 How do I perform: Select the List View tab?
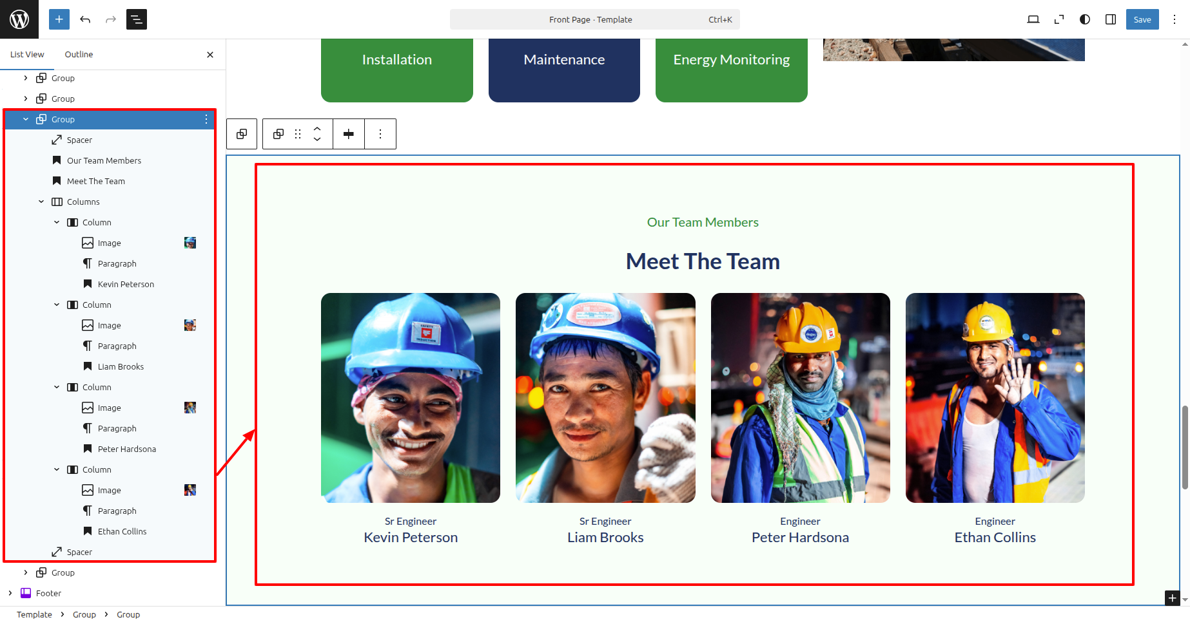tap(27, 55)
